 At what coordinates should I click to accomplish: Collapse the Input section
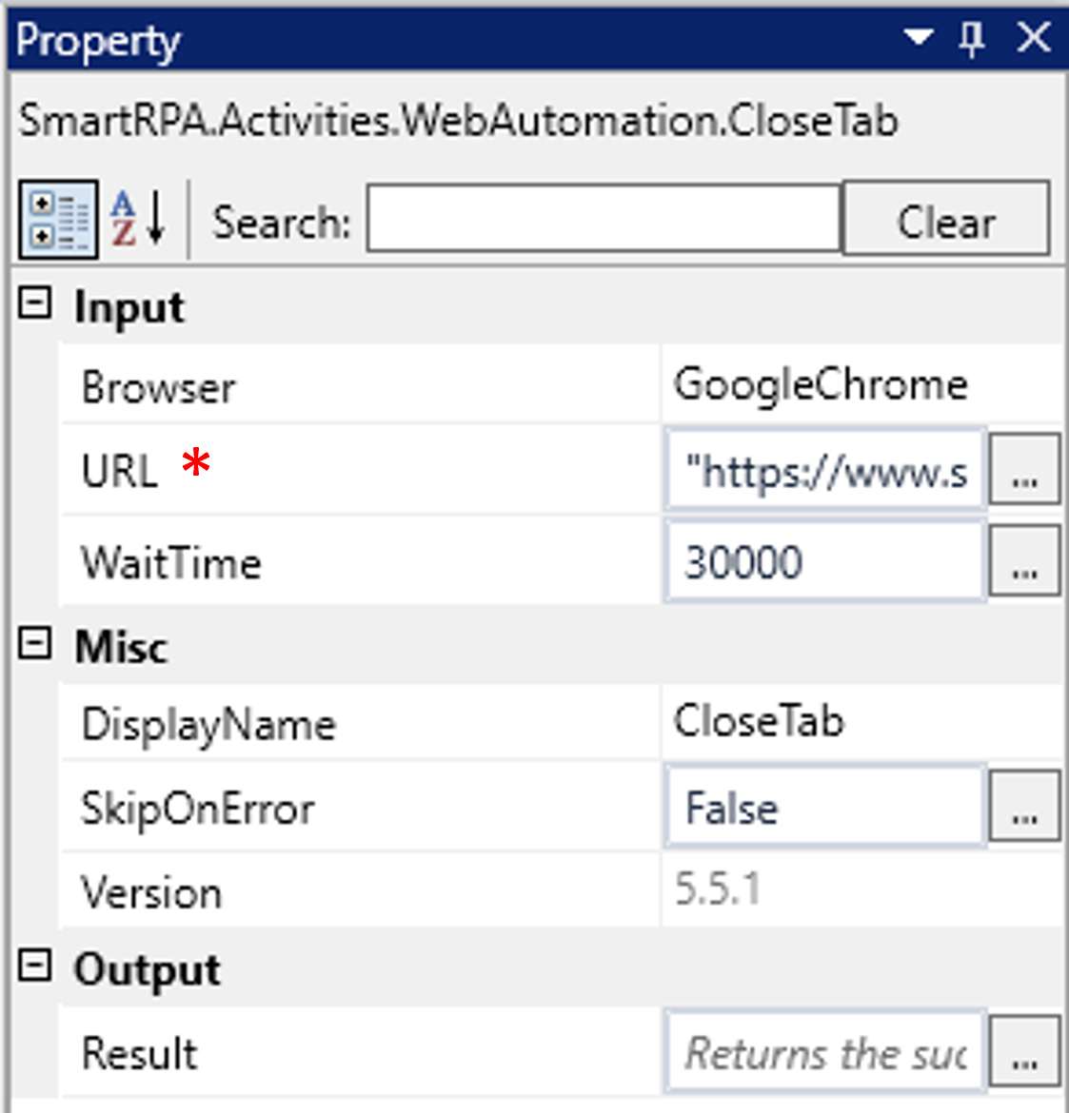36,306
